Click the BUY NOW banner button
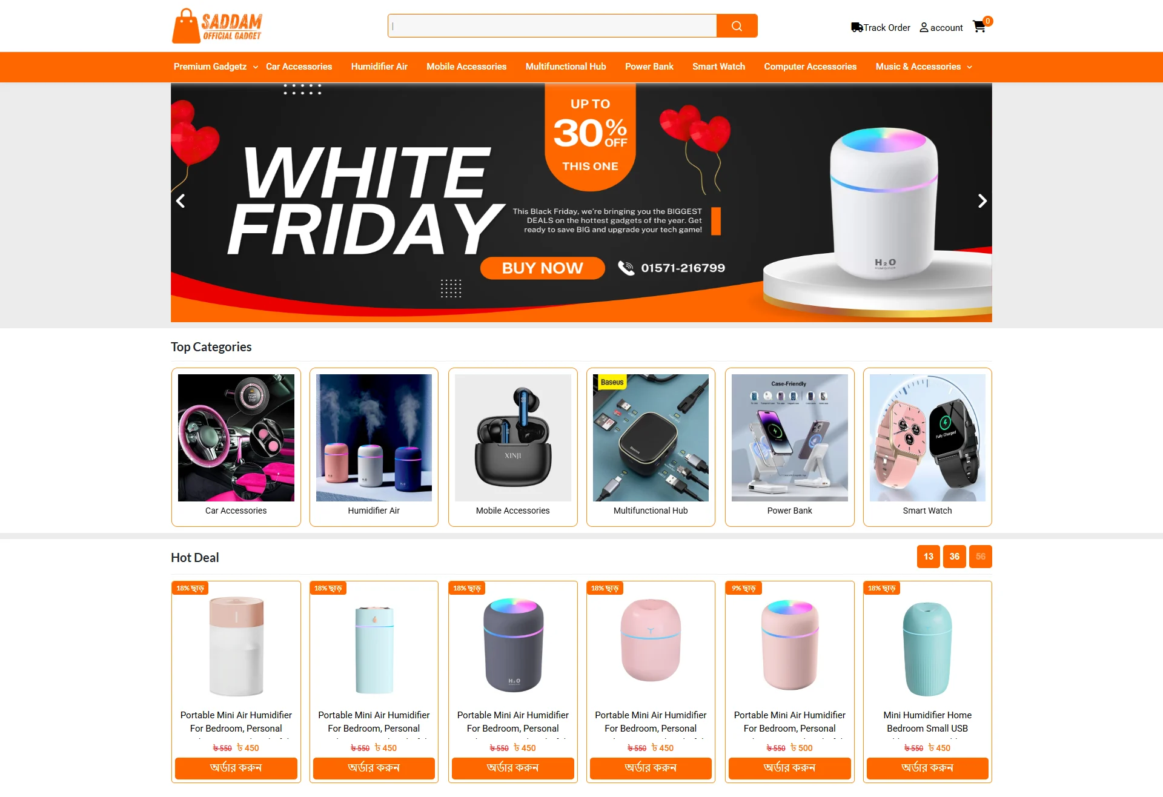Viewport: 1163px width, 797px height. tap(542, 268)
